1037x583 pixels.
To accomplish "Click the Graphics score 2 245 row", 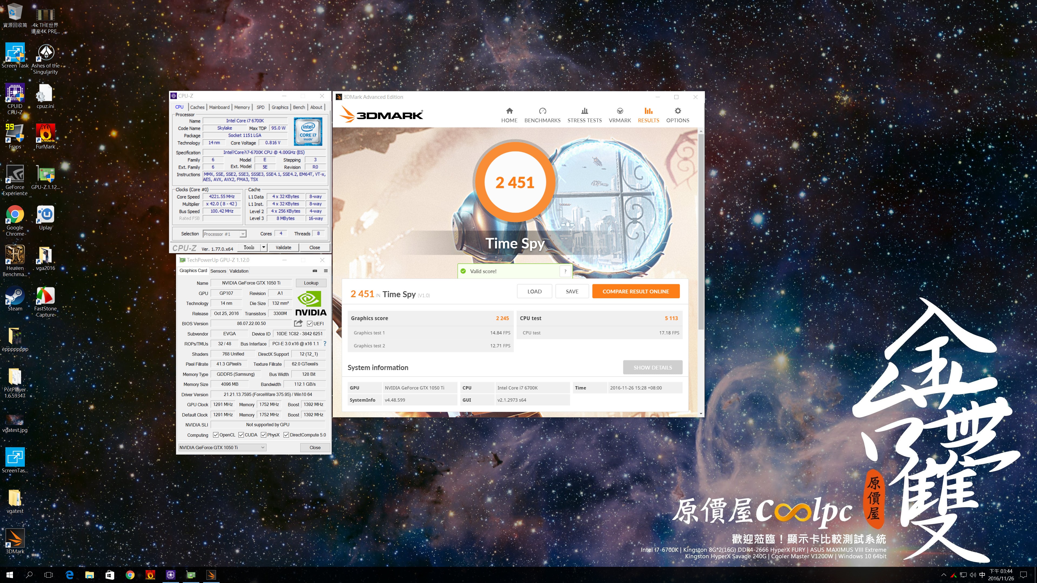I will tap(430, 318).
